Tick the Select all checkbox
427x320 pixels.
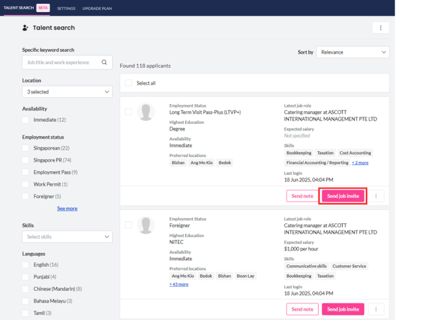point(128,83)
